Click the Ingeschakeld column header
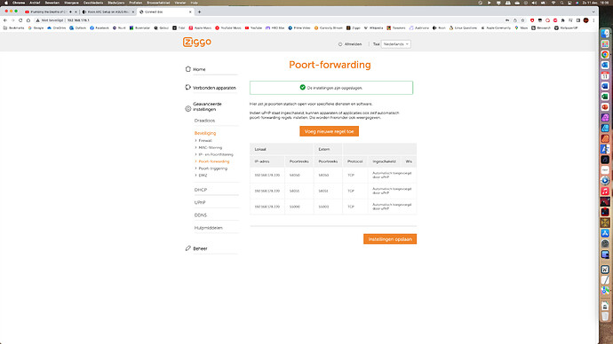The height and width of the screenshot is (344, 613). pos(384,161)
